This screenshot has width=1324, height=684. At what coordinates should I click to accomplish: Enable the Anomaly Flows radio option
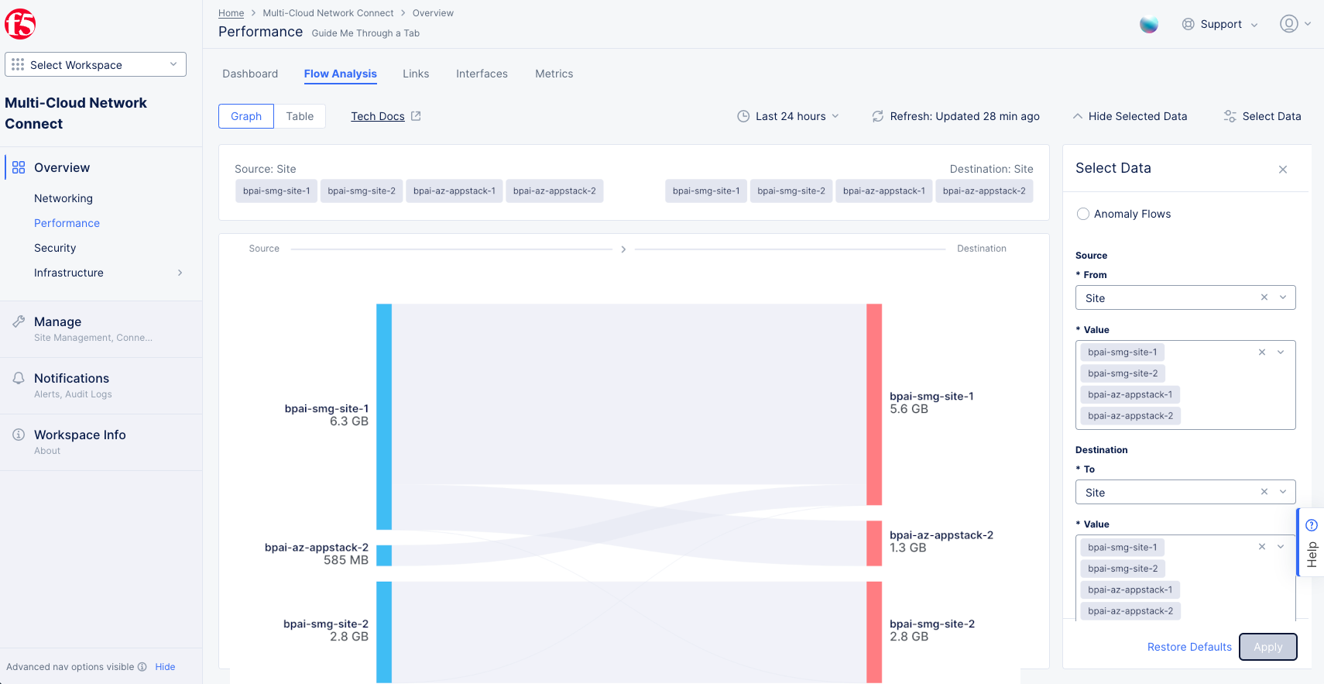click(x=1083, y=214)
